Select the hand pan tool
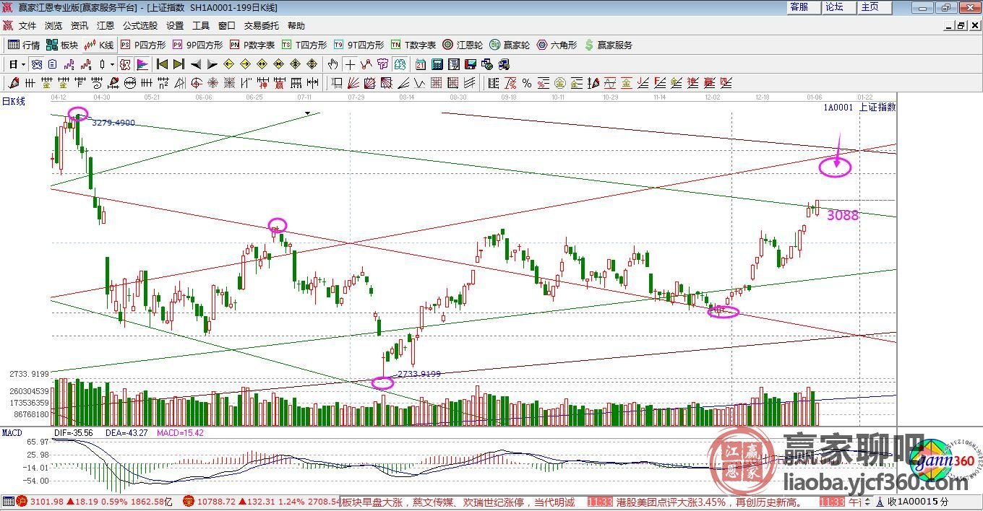 click(x=332, y=64)
